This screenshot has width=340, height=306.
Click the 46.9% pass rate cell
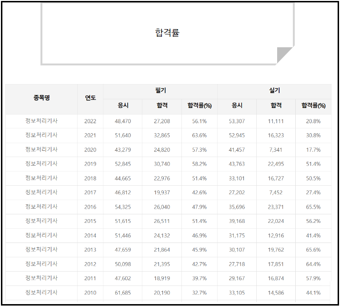[x=200, y=235]
